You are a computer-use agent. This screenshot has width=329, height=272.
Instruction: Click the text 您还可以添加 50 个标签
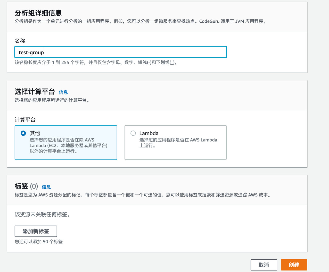coord(39,242)
